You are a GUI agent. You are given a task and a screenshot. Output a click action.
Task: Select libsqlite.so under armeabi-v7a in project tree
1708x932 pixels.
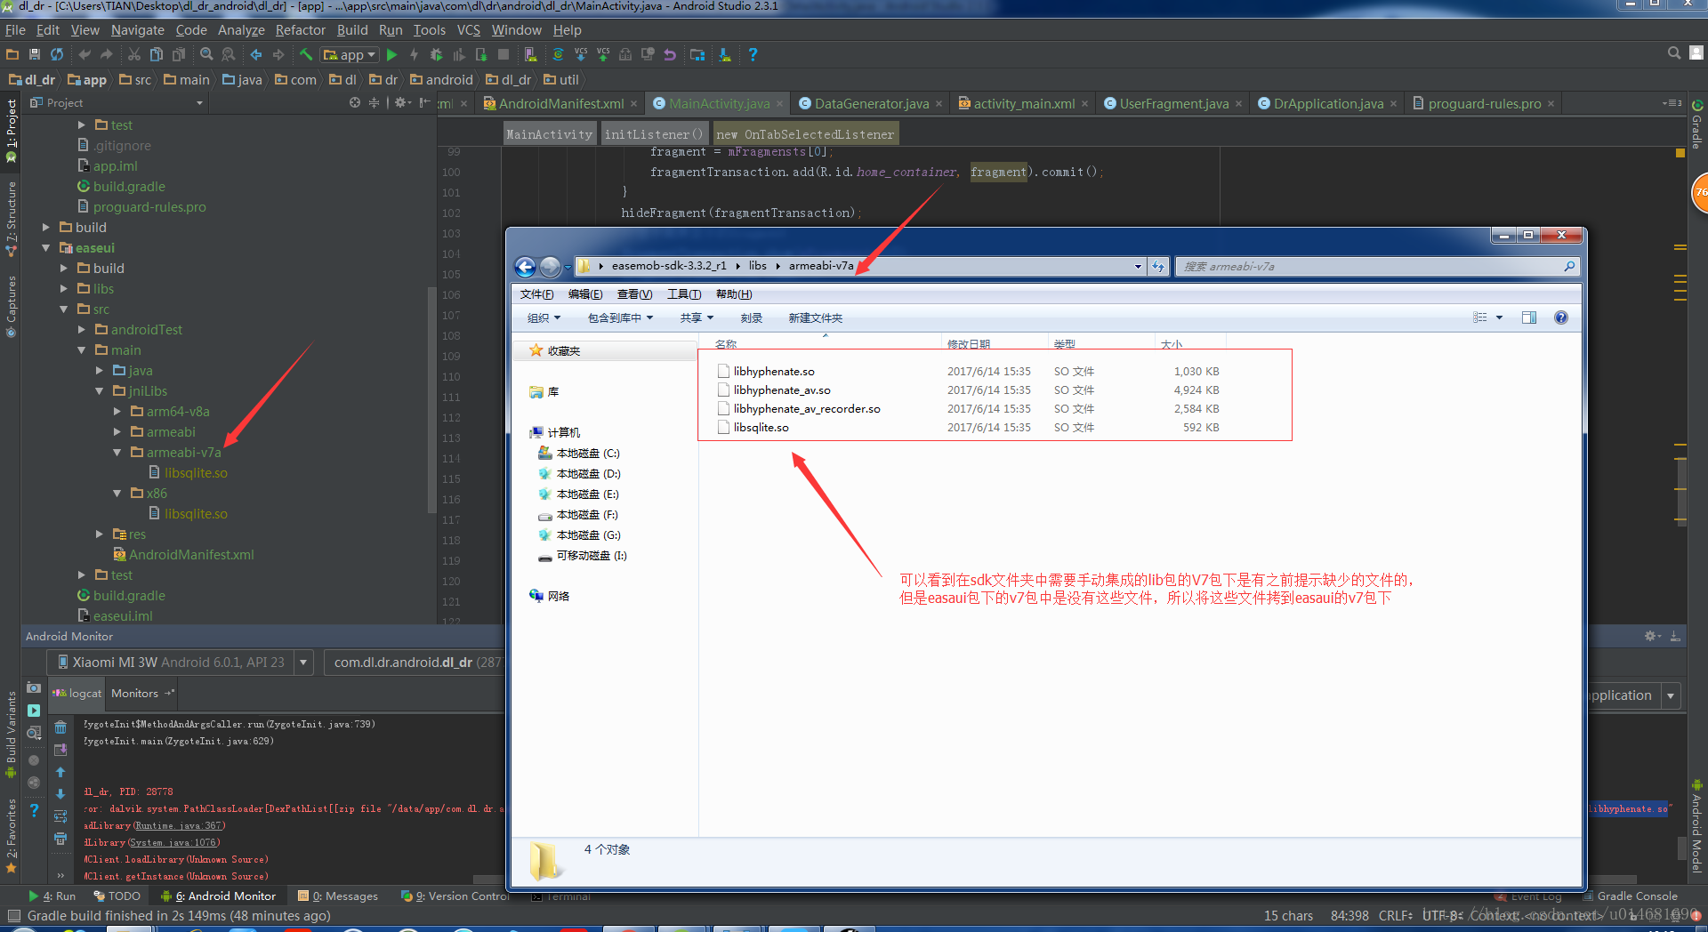(x=196, y=472)
